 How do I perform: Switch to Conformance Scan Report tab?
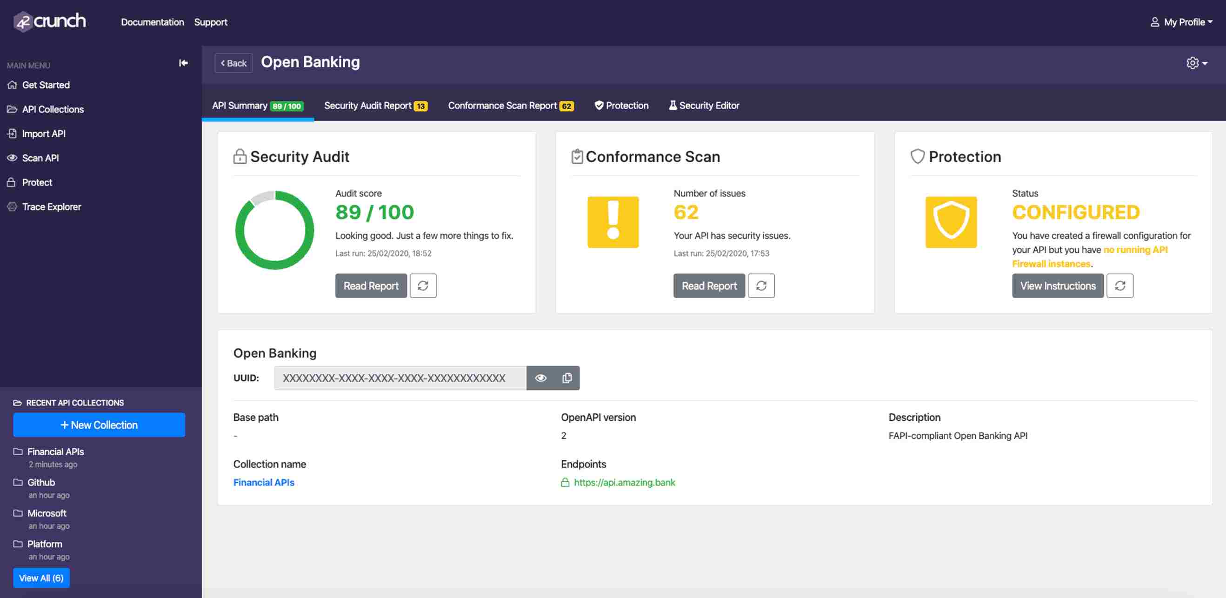click(510, 106)
